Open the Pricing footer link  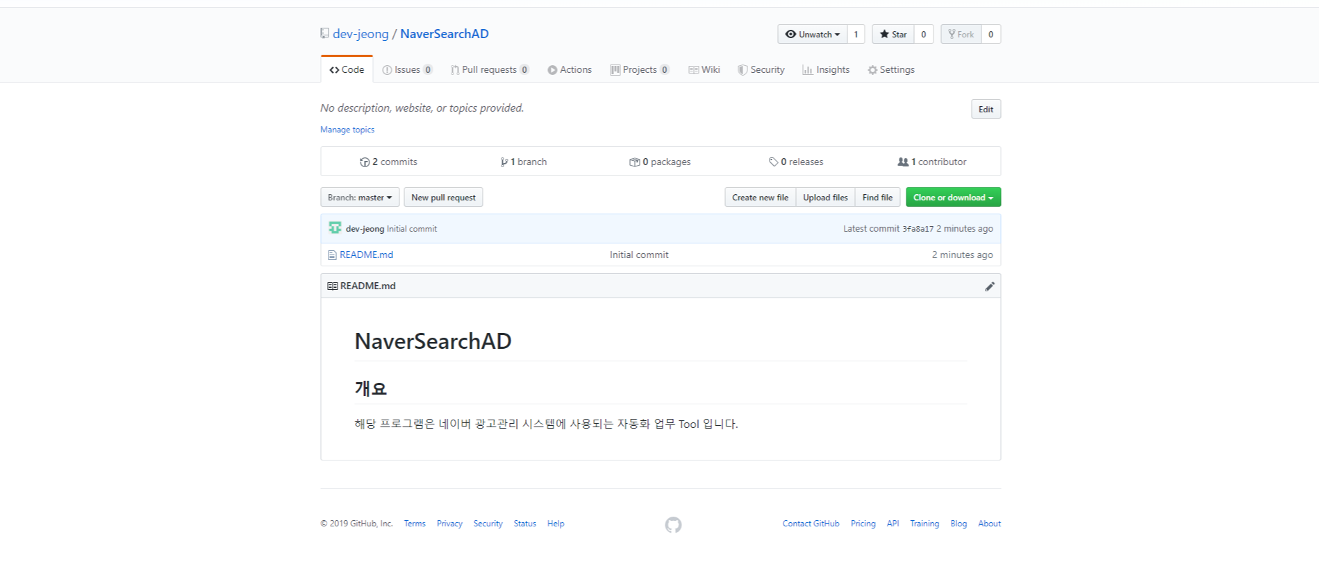click(863, 524)
